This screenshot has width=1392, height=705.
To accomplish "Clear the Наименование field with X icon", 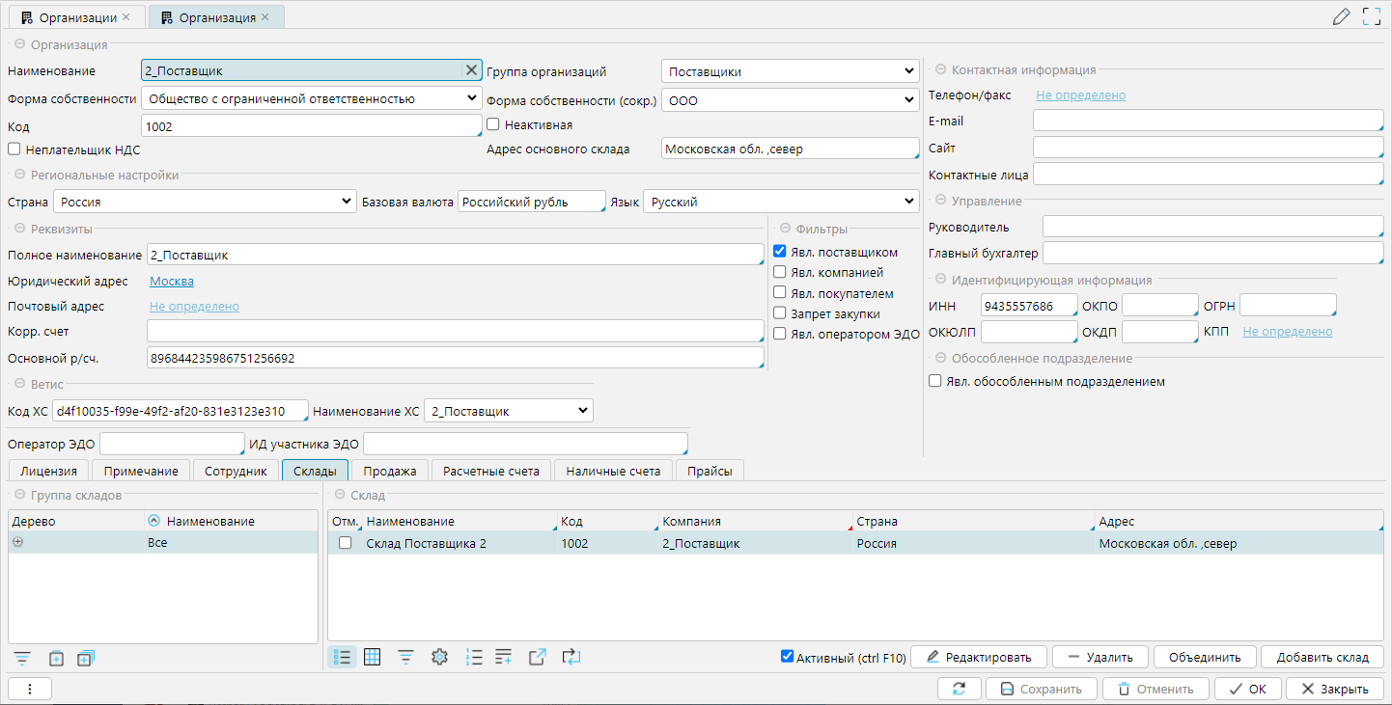I will (x=471, y=69).
